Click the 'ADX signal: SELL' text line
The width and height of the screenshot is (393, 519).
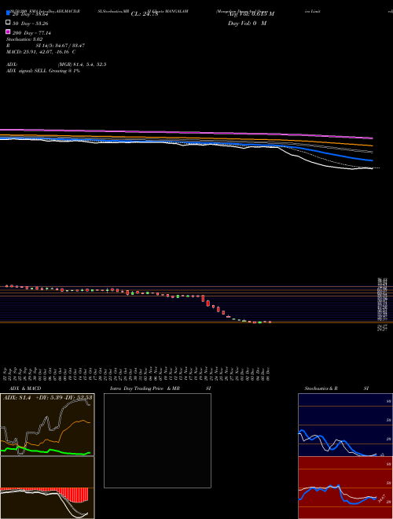pyautogui.click(x=43, y=71)
